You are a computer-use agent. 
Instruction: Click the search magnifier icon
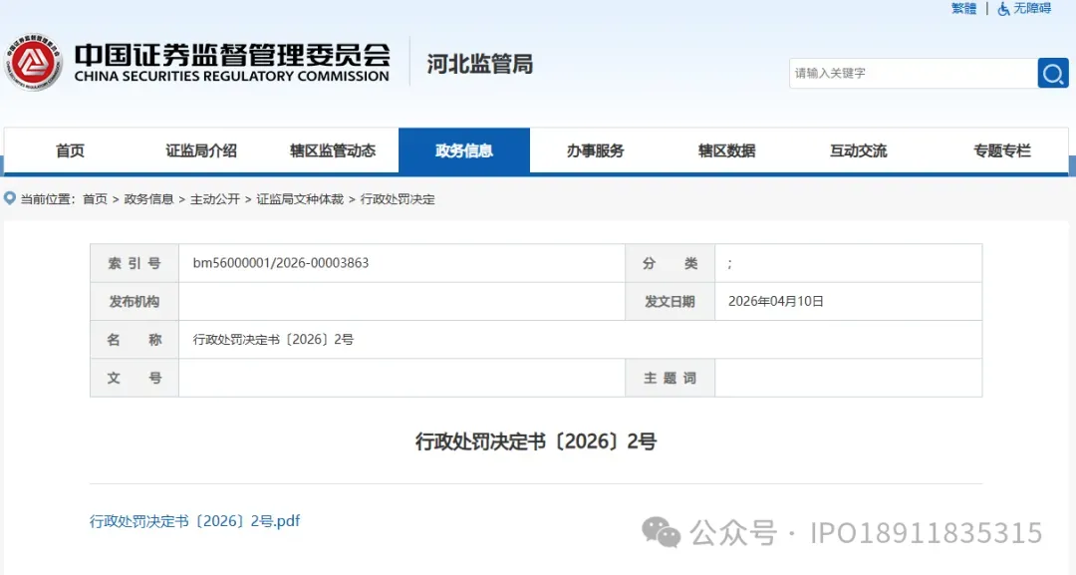point(1053,72)
